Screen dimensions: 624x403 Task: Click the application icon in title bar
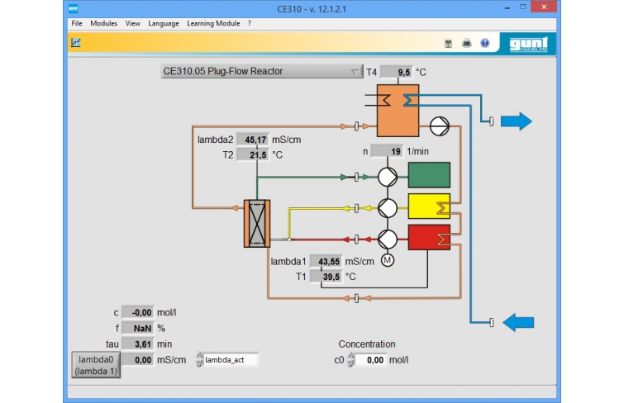point(74,8)
